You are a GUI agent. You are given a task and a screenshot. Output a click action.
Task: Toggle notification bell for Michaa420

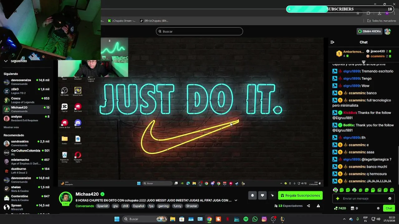(x=252, y=195)
